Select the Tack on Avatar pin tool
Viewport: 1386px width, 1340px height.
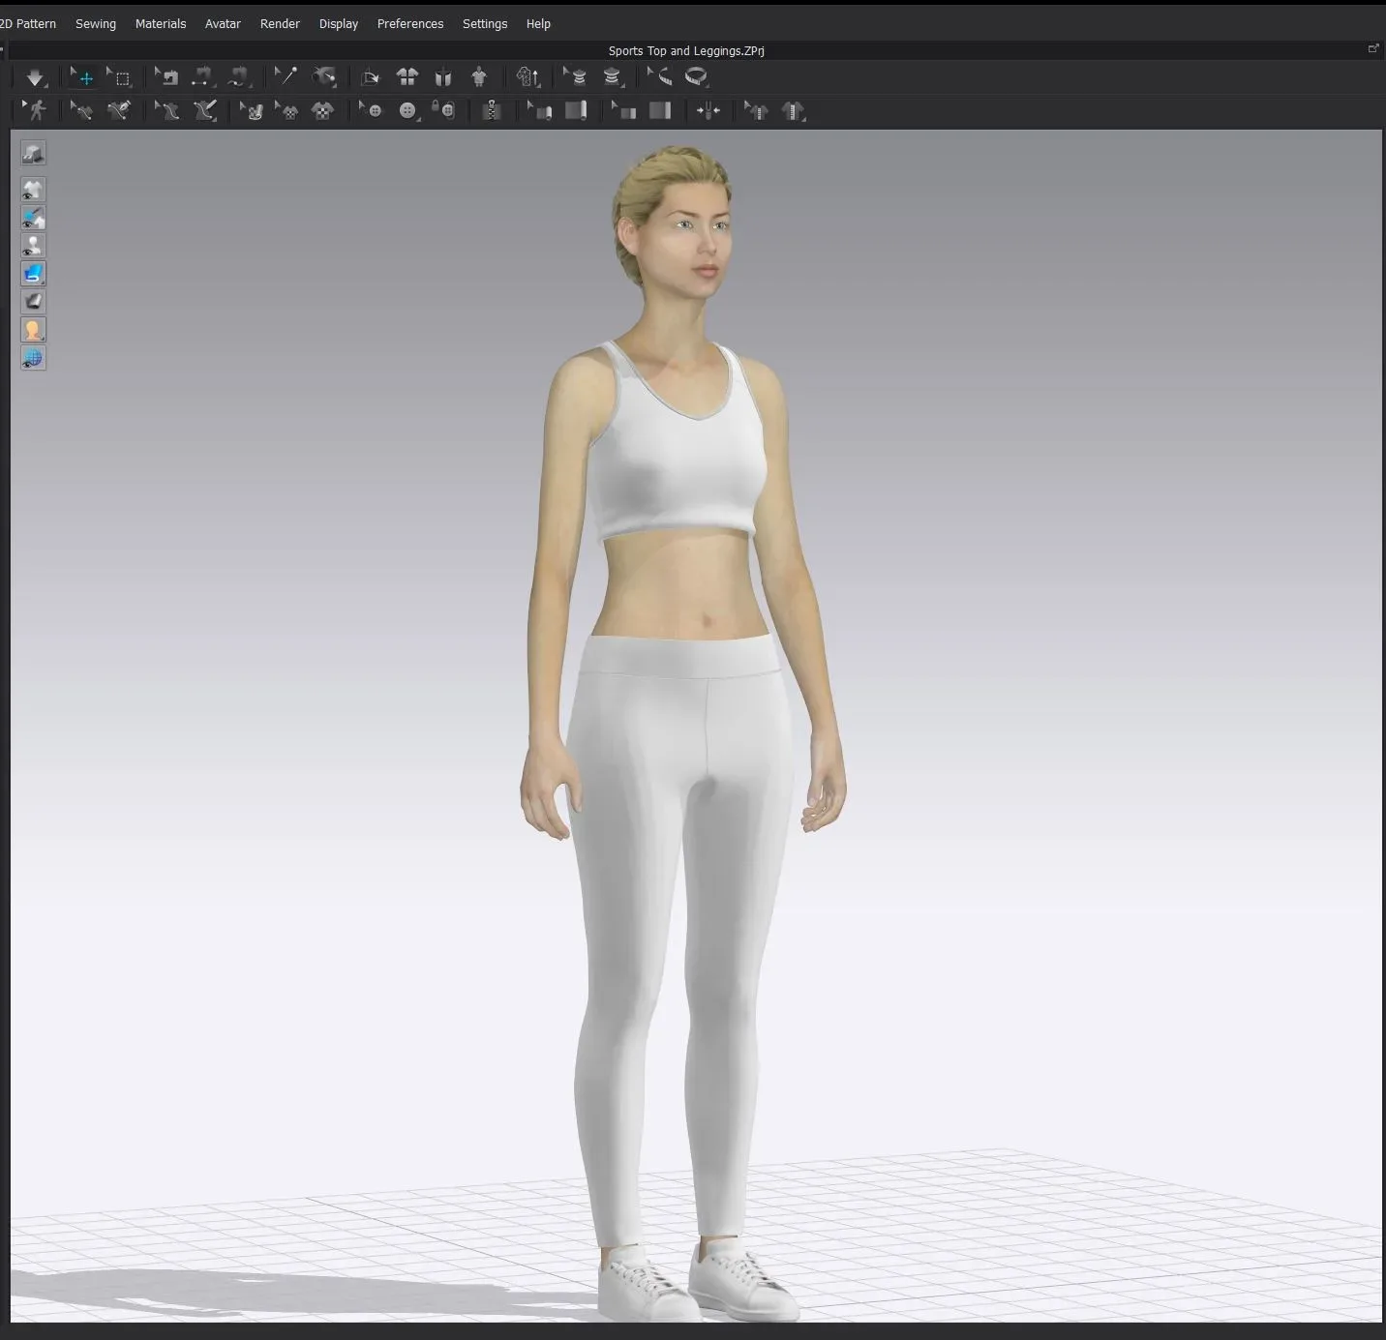[x=286, y=77]
